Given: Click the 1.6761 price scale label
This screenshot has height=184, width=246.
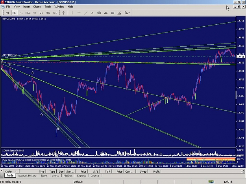Looking at the screenshot, I should tap(240, 21).
